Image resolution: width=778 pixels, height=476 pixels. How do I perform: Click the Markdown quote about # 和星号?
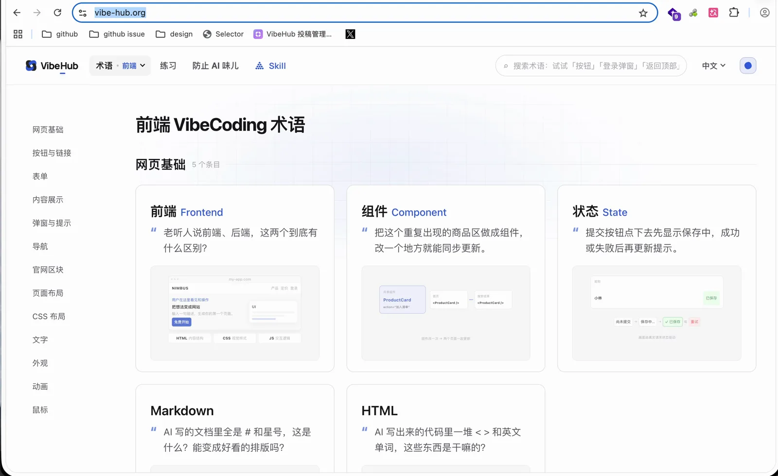pyautogui.click(x=237, y=440)
